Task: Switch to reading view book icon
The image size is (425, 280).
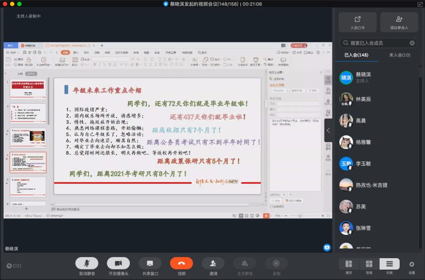Action: coord(252,216)
